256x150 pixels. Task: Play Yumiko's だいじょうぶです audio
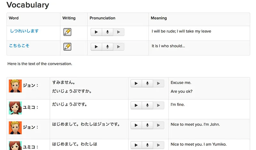pyautogui.click(x=136, y=105)
